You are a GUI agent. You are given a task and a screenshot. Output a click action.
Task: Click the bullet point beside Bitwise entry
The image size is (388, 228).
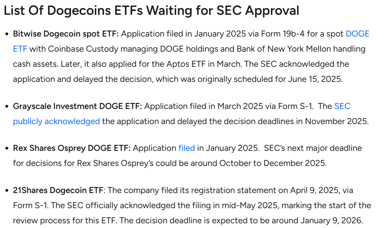(x=7, y=34)
